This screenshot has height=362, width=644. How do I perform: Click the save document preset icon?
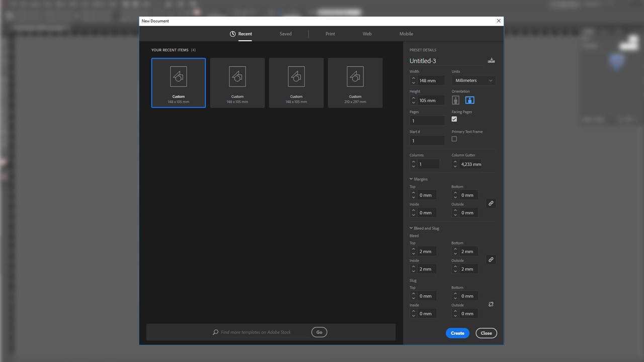pos(491,61)
